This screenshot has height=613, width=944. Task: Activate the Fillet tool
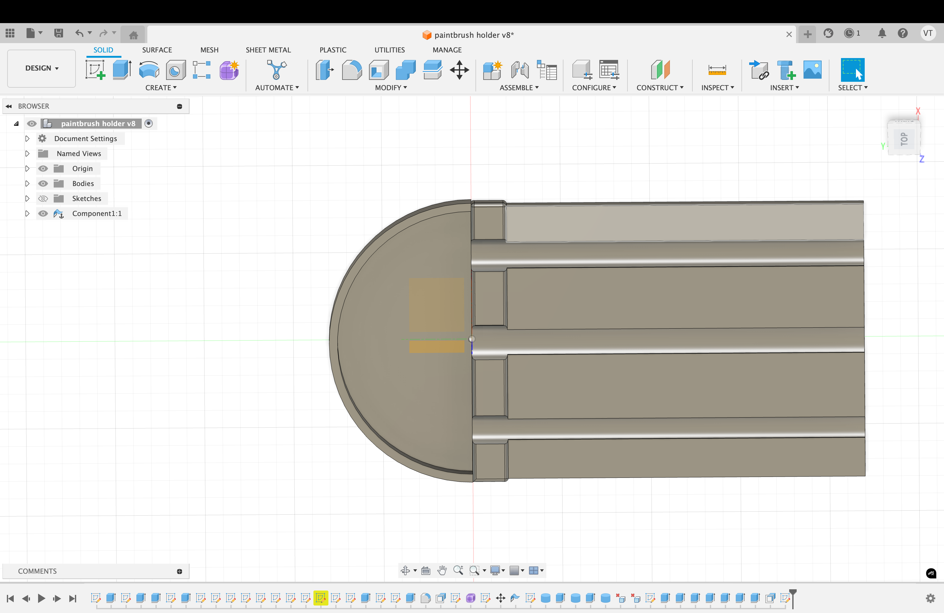click(352, 70)
